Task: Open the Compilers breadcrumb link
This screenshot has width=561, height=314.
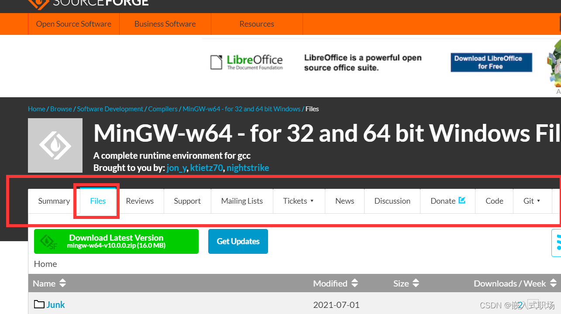Action: point(162,109)
